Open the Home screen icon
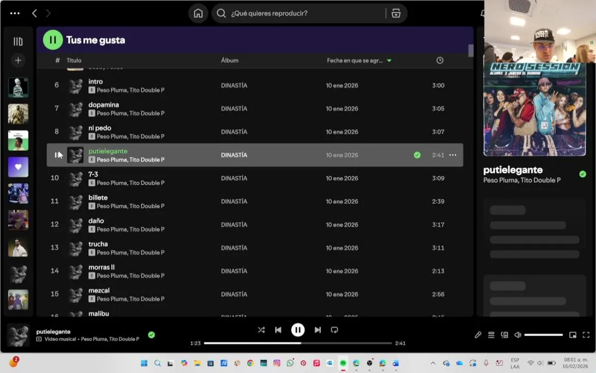This screenshot has height=373, width=596. tap(198, 13)
